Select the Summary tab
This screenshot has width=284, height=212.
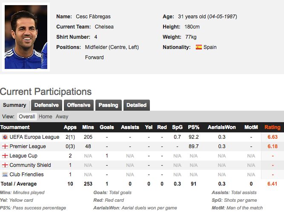pyautogui.click(x=14, y=105)
